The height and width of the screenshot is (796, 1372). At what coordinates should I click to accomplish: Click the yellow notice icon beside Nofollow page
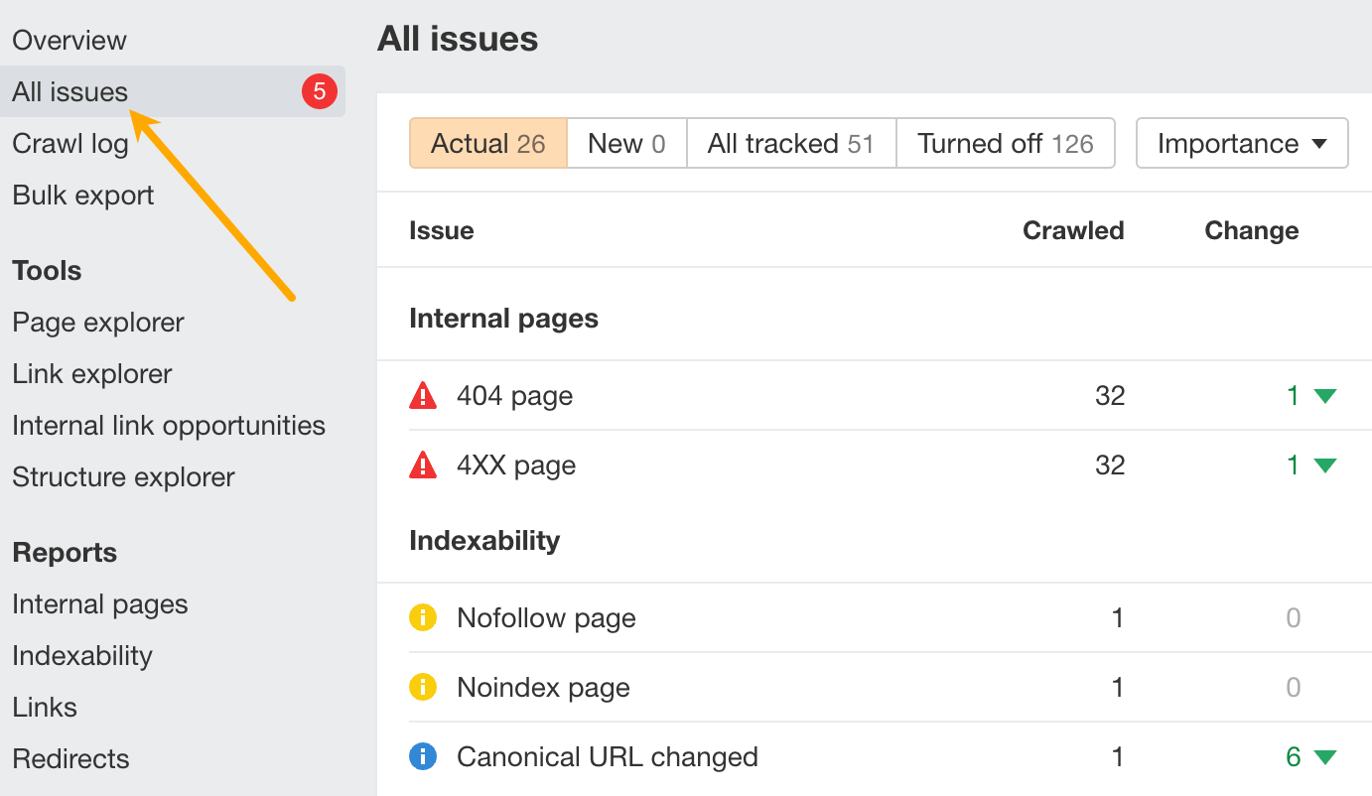tap(423, 617)
